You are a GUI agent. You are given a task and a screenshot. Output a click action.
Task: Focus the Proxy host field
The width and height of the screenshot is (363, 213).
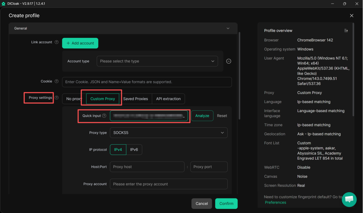147,167
